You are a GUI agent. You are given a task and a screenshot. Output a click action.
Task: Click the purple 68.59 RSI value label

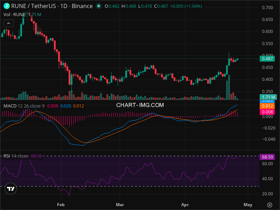(x=267, y=157)
